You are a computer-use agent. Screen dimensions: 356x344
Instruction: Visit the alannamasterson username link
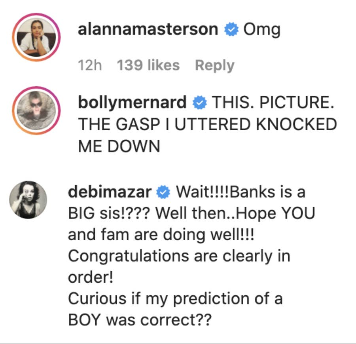148,30
